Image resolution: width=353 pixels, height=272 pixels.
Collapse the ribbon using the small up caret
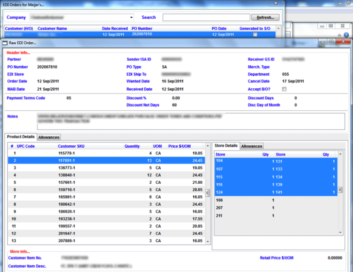[x=339, y=35]
